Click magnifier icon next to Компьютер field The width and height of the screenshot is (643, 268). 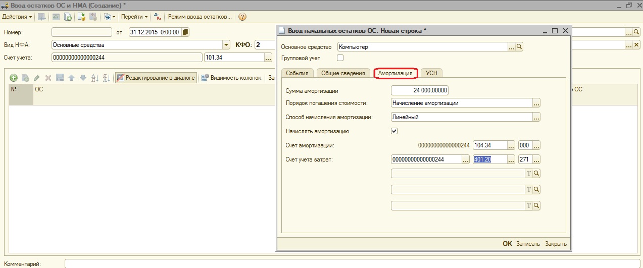[519, 47]
